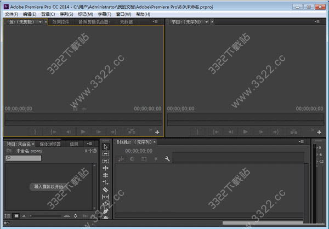Click Program monitor Go to Out button
This screenshot has width=329, height=229.
tap(276, 132)
